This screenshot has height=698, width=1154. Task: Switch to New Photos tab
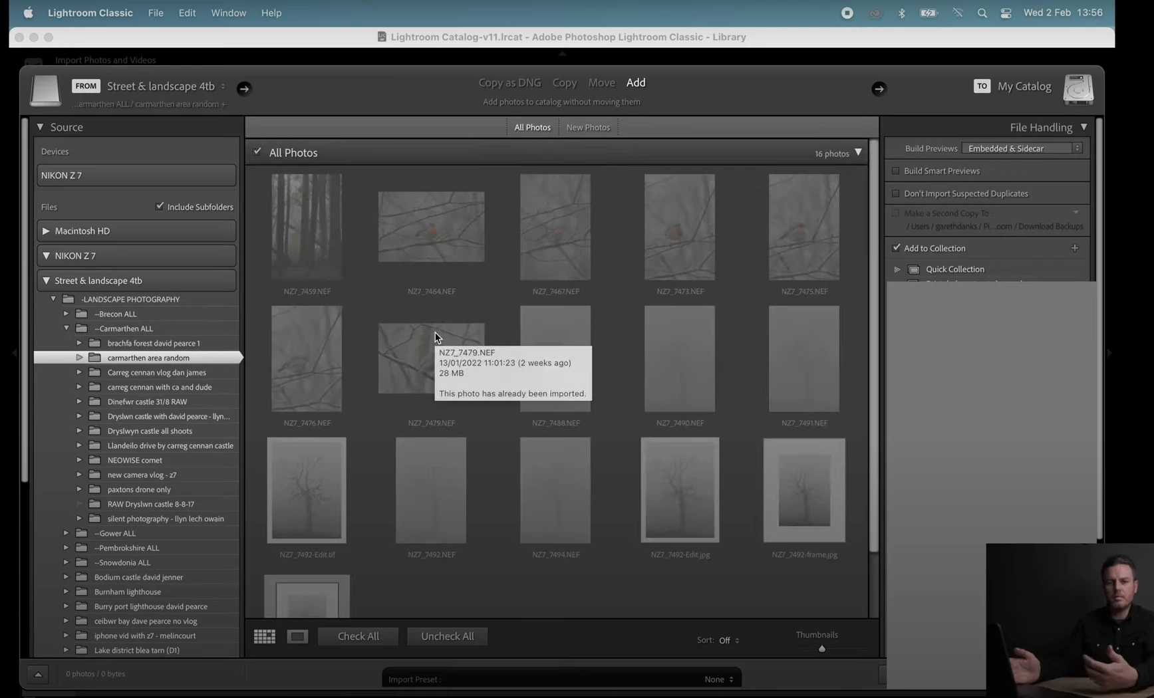pos(588,127)
